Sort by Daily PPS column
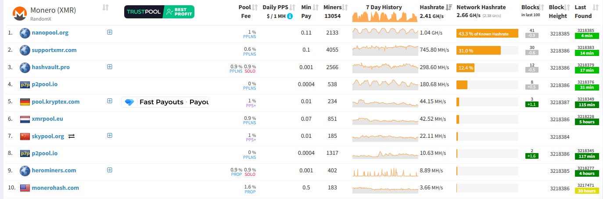Screen dimensions: 603x199 pos(293,7)
